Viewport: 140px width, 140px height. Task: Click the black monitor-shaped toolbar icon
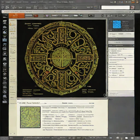91,15
